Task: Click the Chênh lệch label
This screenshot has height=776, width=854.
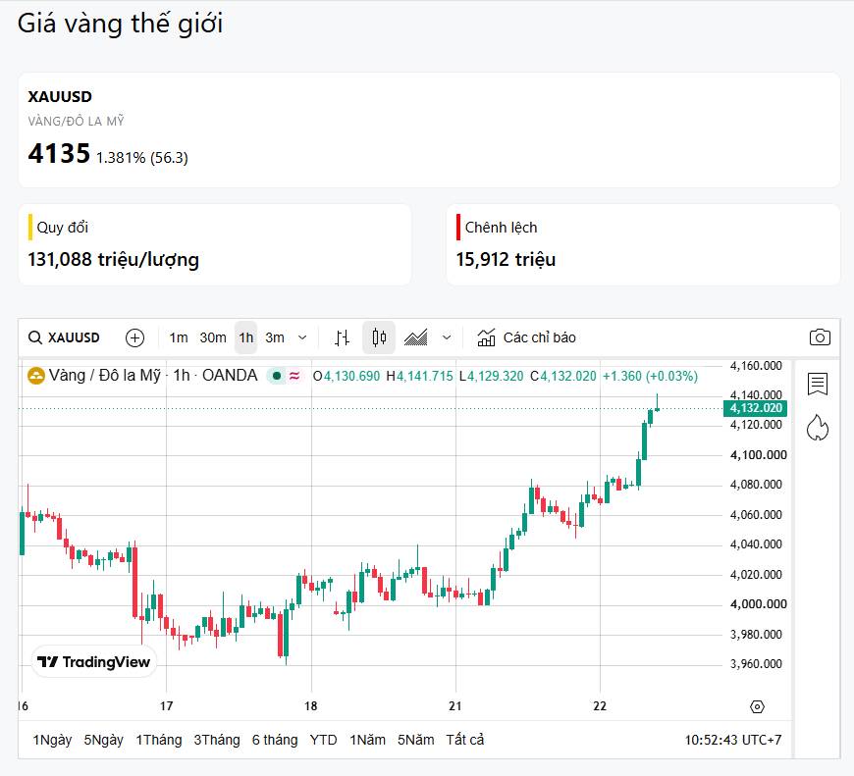Action: click(x=501, y=227)
